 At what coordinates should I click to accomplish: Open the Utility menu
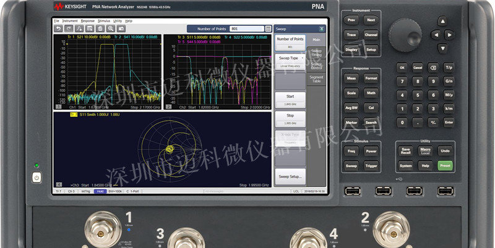click(x=118, y=21)
